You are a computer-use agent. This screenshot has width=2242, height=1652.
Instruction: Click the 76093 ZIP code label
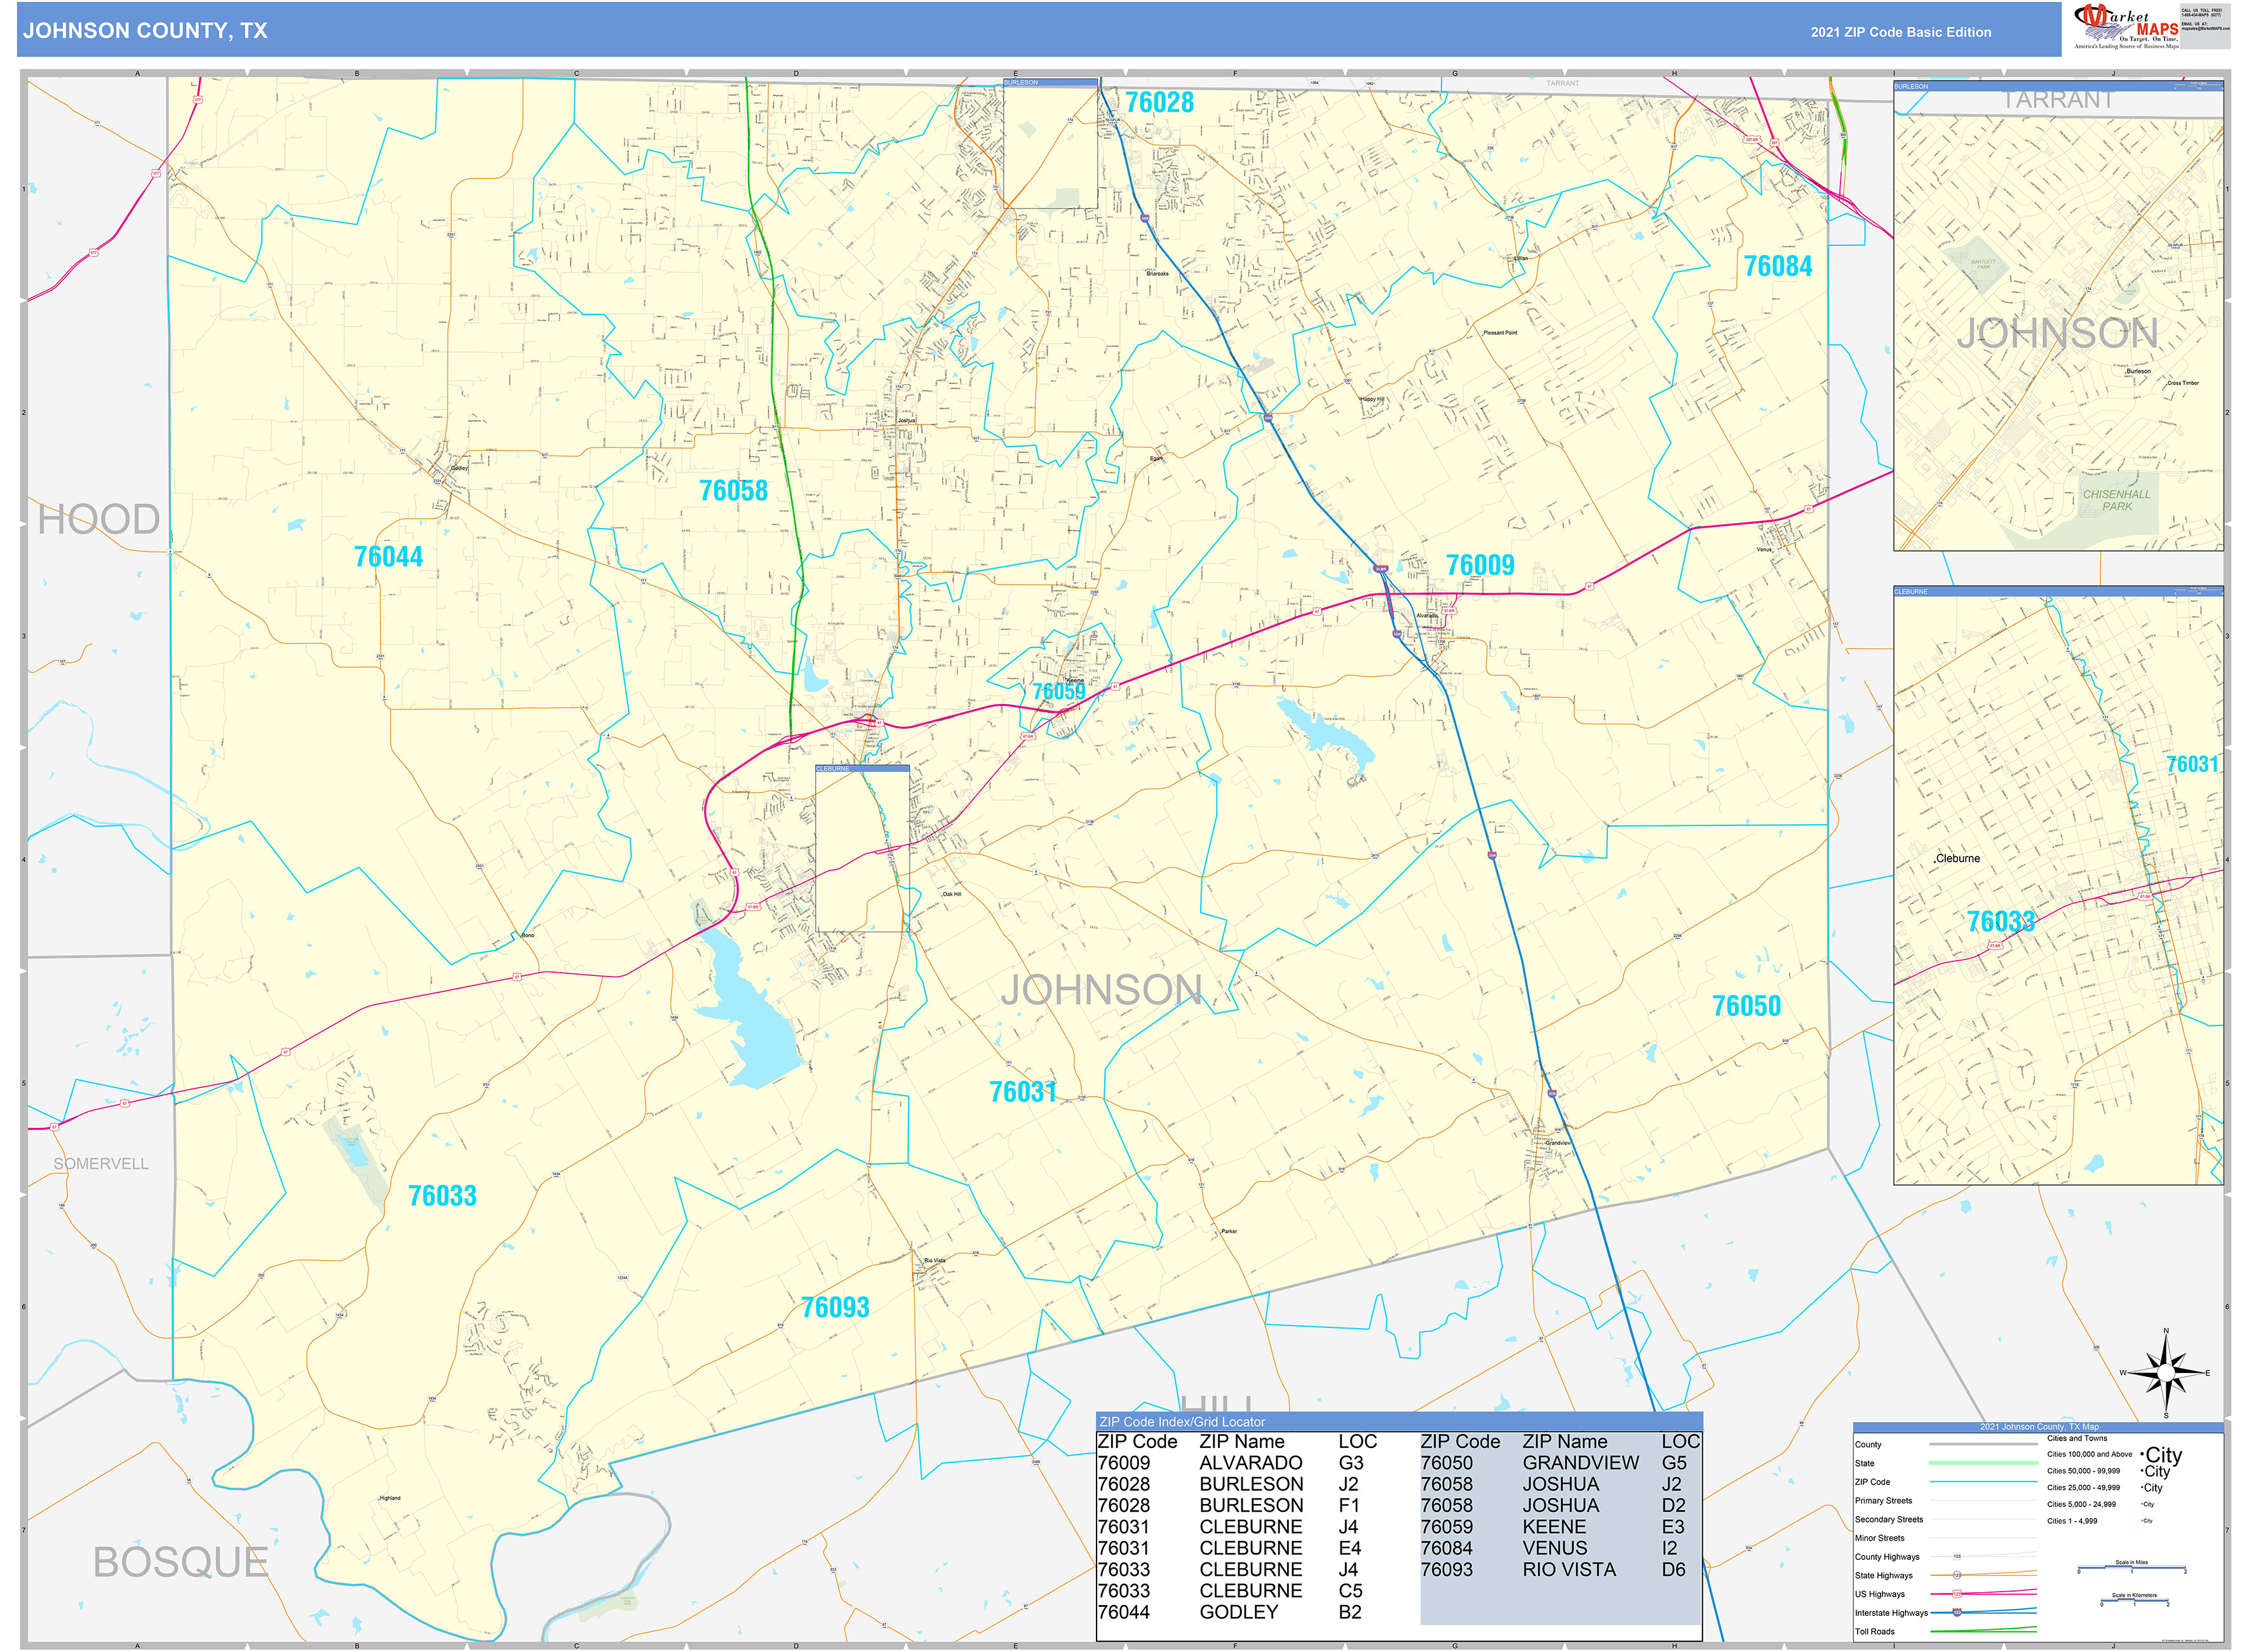835,1308
